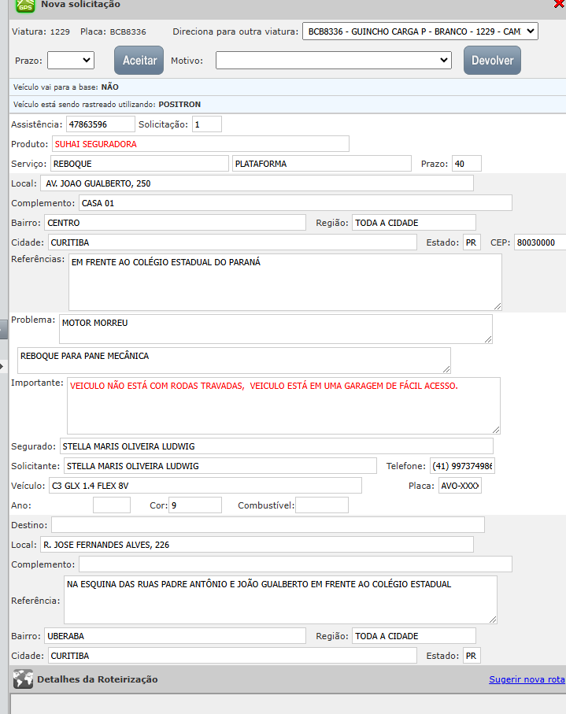Click the globe icon beside Detalhes da Roteirização
Image resolution: width=566 pixels, height=714 pixels.
click(x=24, y=679)
